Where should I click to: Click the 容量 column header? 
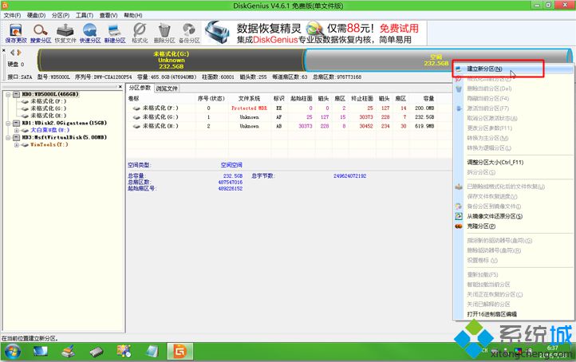click(428, 98)
